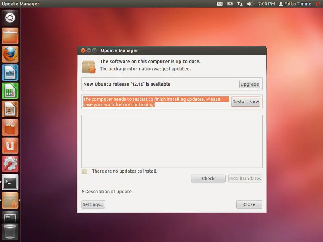Expand Description of update section

[107, 192]
